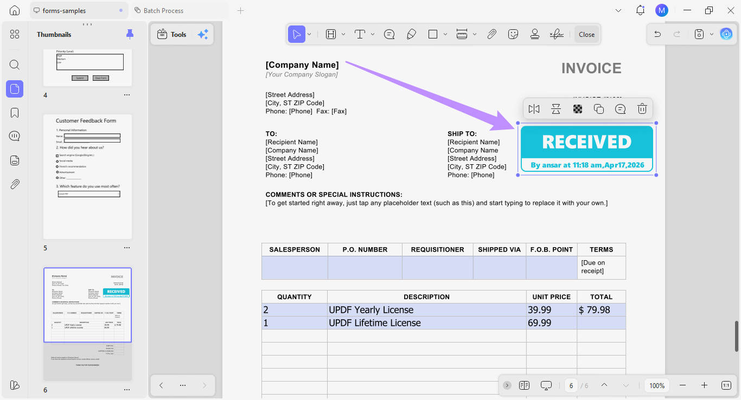
Task: Flip the stamp horizontally
Action: tap(534, 109)
